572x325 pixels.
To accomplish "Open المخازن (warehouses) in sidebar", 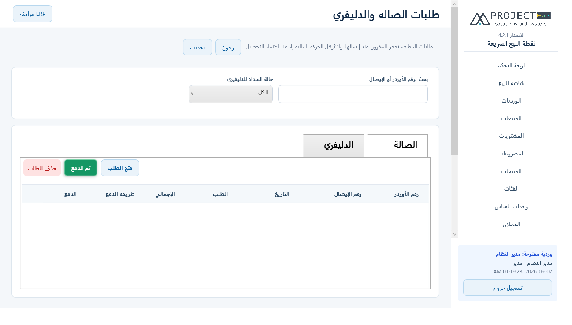I will point(511,224).
